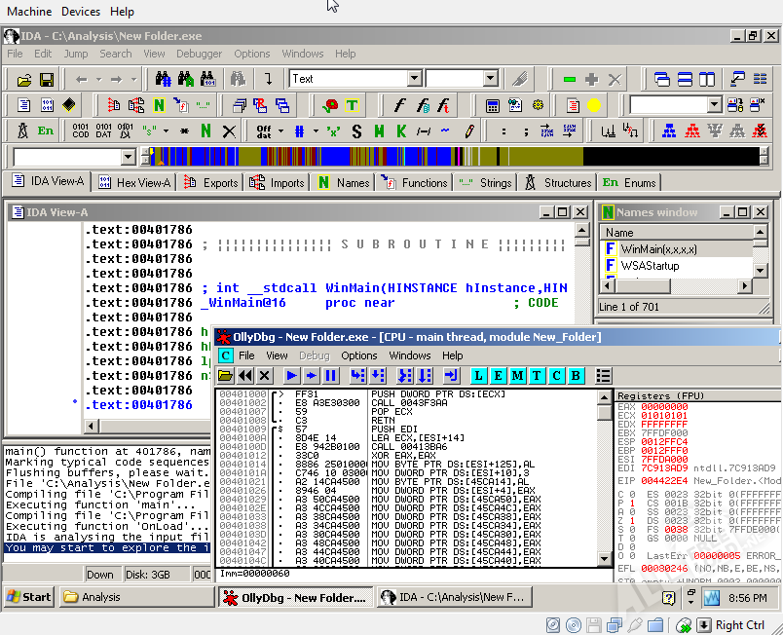Show the OllyDbg Breakpoints (B) window
The width and height of the screenshot is (783, 635).
coord(575,375)
